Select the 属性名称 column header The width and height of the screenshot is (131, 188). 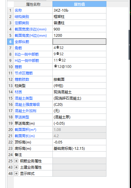33,4
